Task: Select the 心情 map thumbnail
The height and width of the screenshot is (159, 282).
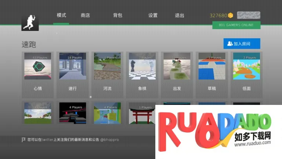Action: 37,66
